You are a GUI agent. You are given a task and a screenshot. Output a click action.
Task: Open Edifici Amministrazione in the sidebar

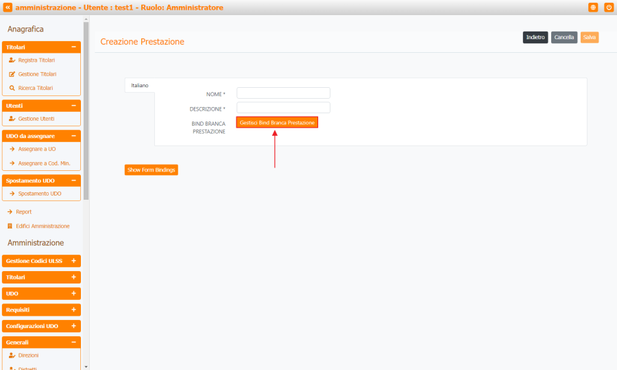(x=43, y=226)
